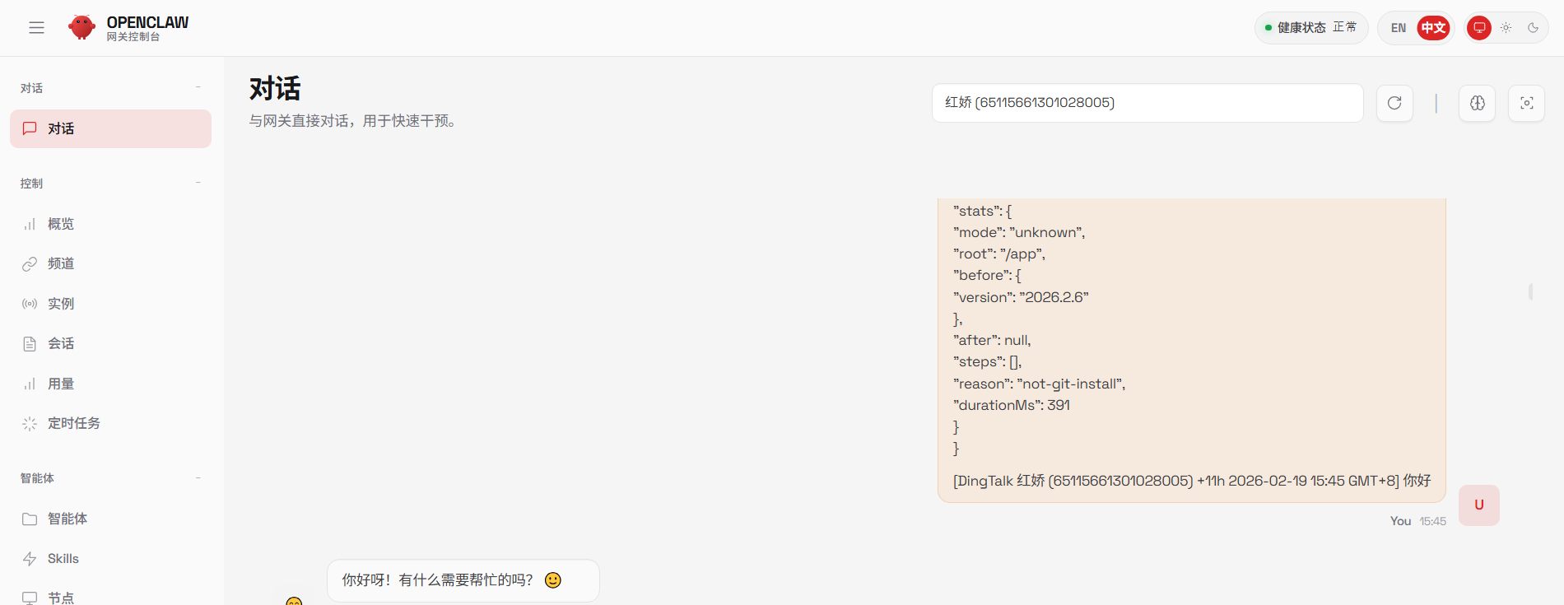
Task: Select the 中文 language button
Action: point(1433,28)
